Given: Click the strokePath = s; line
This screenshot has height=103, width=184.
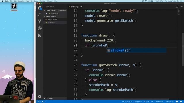Looking at the screenshot, I should click(104, 85).
